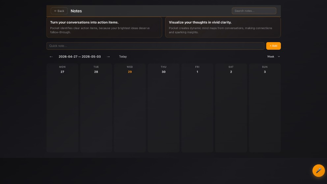Add the quick note with + Add

(273, 46)
